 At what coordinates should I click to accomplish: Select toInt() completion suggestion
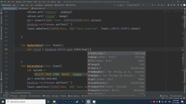click(x=116, y=76)
